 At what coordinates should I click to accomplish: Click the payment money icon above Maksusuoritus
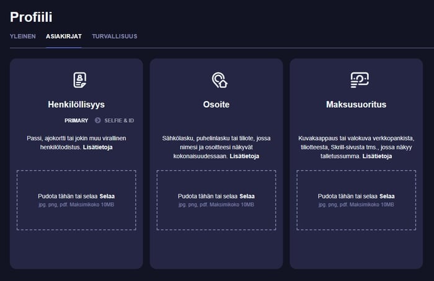click(x=360, y=80)
